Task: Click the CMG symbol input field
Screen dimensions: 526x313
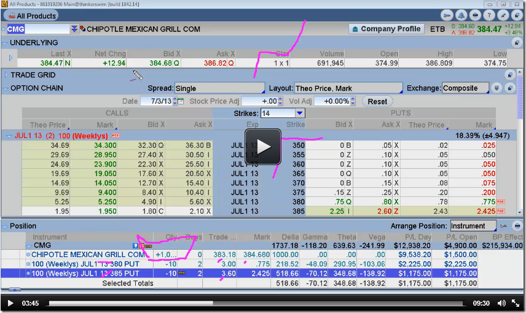Action: click(38, 29)
